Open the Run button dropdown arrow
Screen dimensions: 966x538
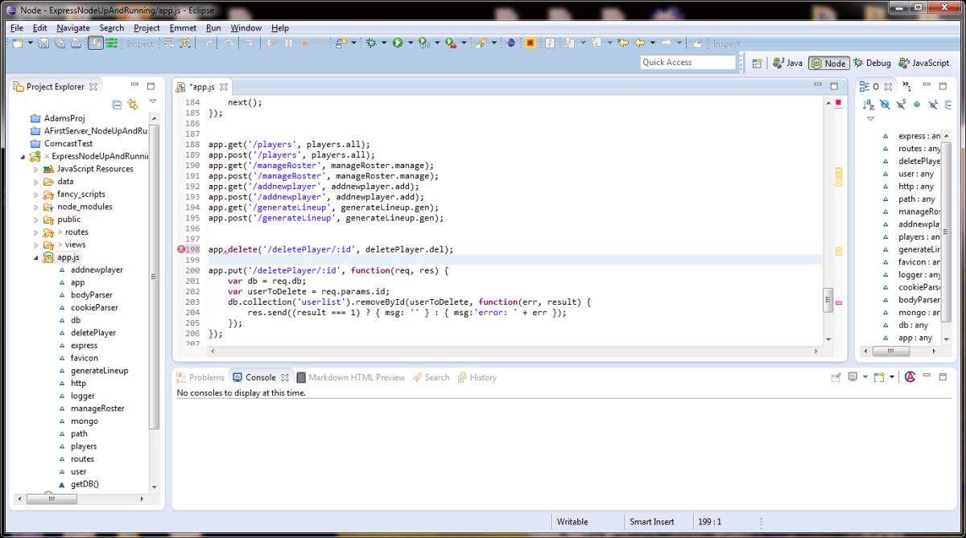pyautogui.click(x=410, y=43)
